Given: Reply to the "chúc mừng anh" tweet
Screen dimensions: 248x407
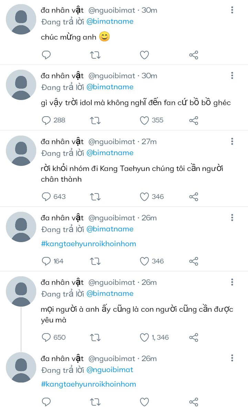Looking at the screenshot, I should coord(46,55).
